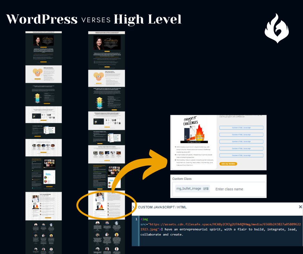
Task: Click the Crush It Challenges image
Action: 194,130
